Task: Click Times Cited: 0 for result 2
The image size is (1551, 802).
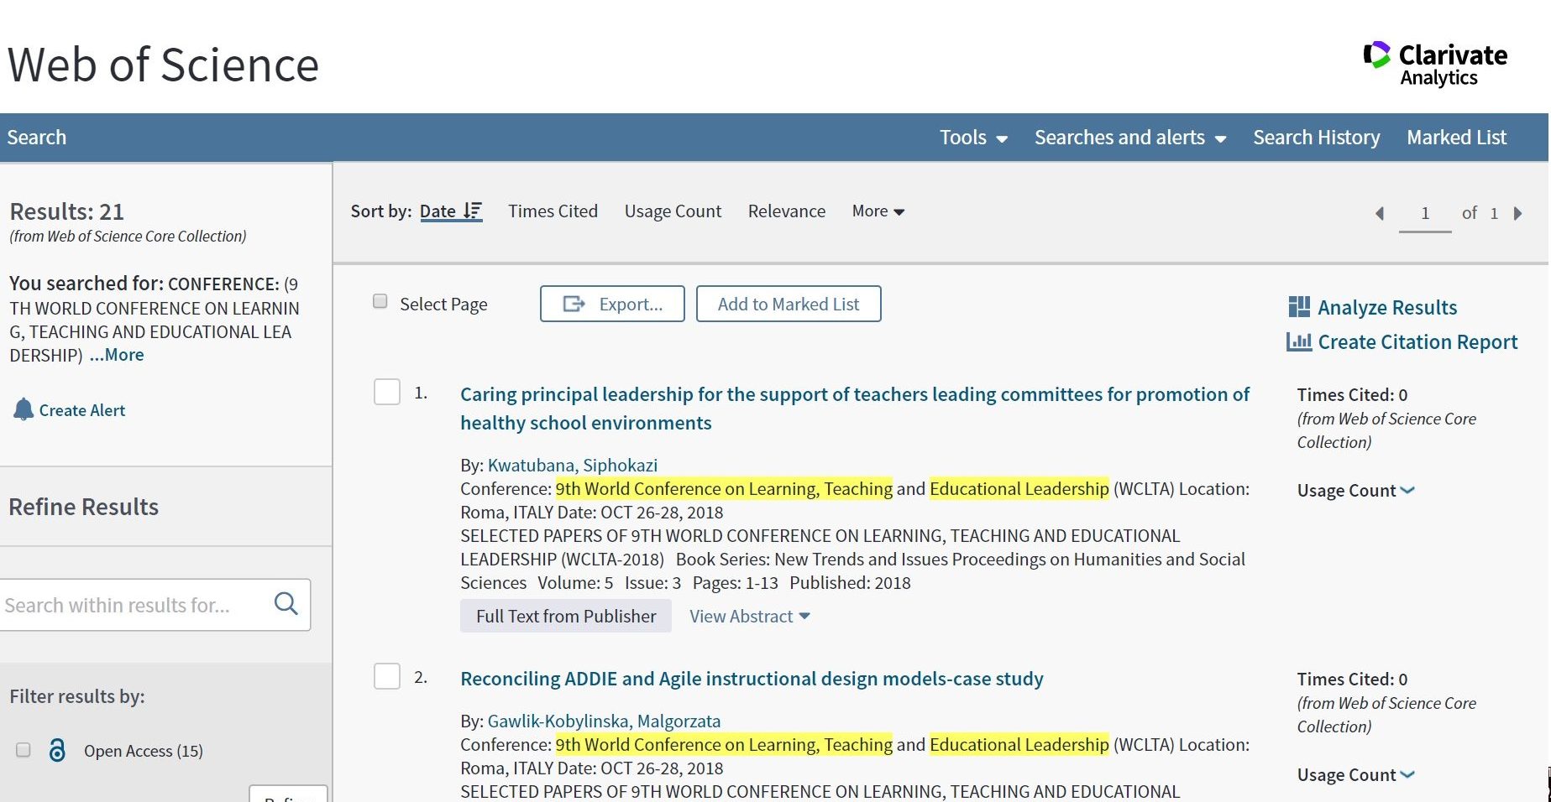Action: [1352, 680]
